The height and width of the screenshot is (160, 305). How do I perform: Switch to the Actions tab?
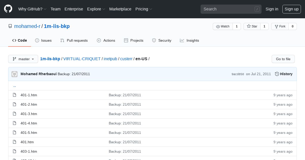[106, 40]
